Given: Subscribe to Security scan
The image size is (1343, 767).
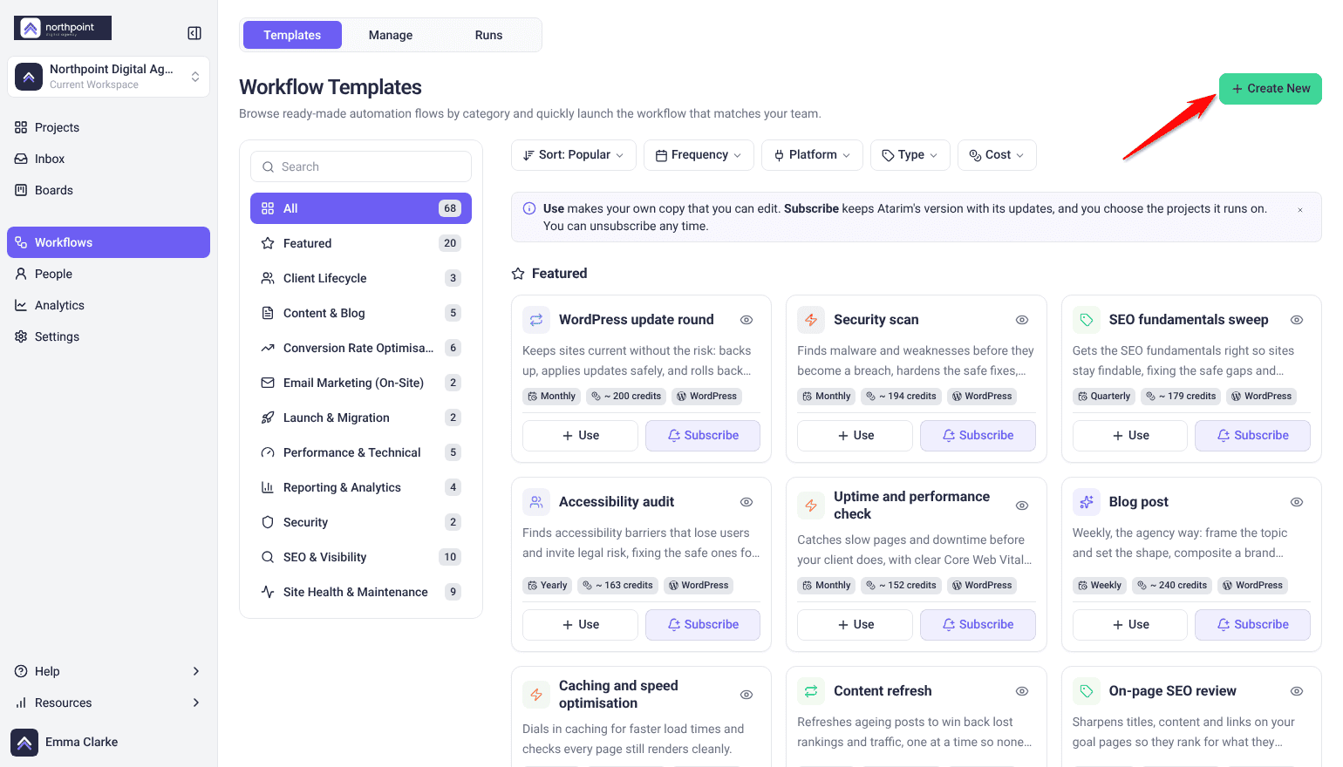Looking at the screenshot, I should coord(978,436).
